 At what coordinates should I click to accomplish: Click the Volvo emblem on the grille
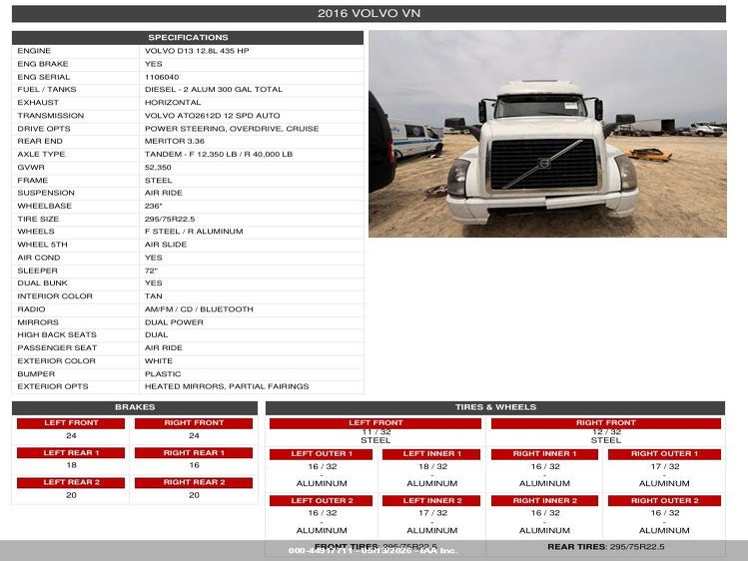click(x=544, y=163)
